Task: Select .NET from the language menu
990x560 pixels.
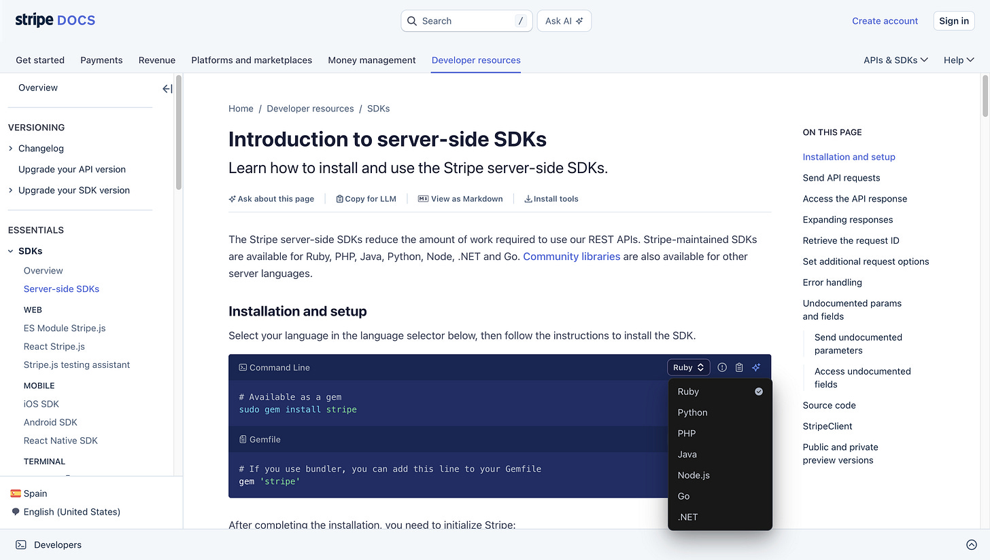Action: [720, 517]
